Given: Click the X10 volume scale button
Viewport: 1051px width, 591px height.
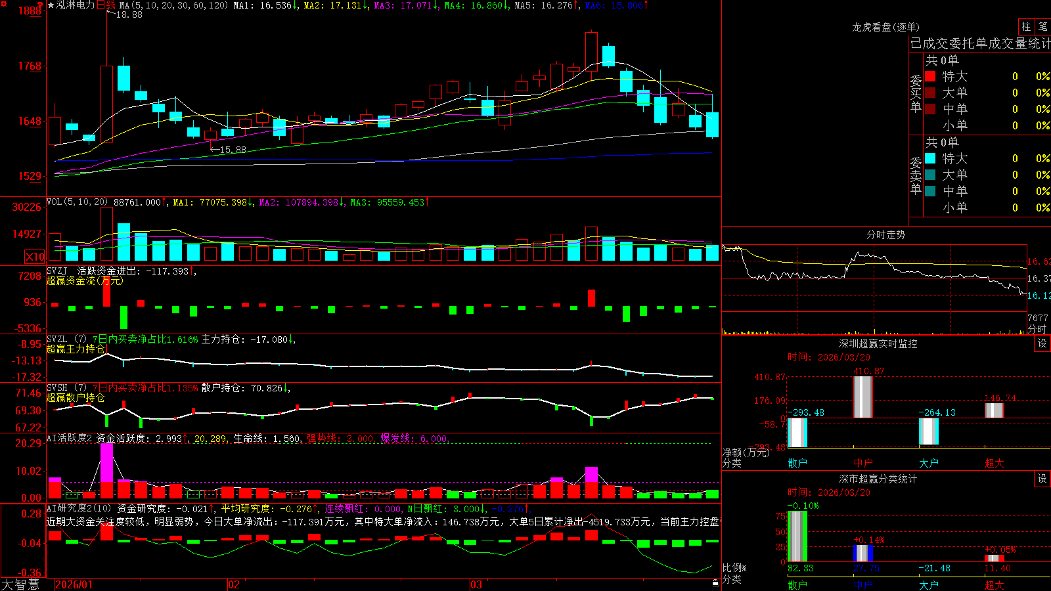Looking at the screenshot, I should pyautogui.click(x=35, y=257).
